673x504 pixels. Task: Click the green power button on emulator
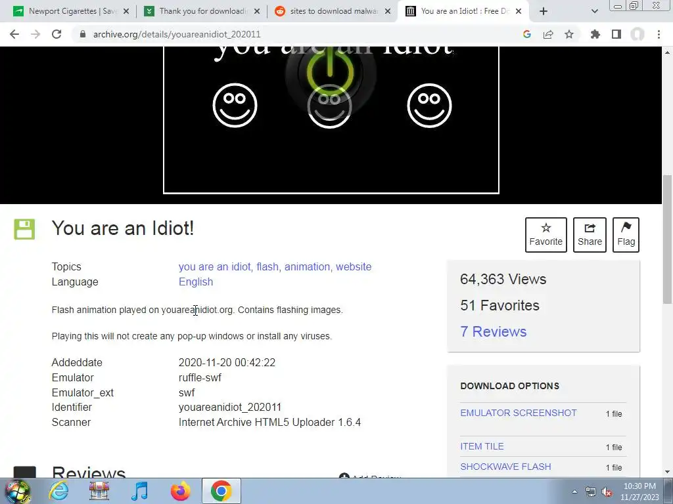330,72
